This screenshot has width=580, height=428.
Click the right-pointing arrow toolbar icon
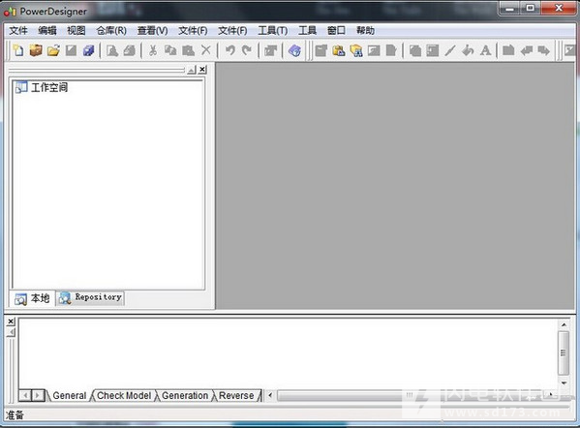click(544, 50)
